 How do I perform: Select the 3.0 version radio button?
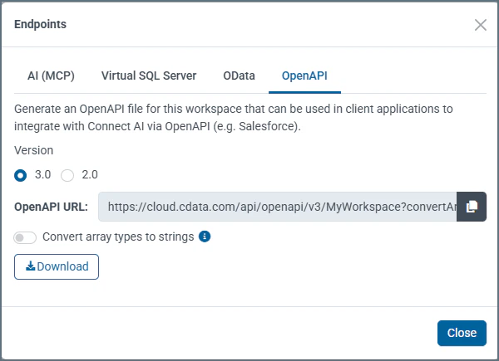coord(21,175)
